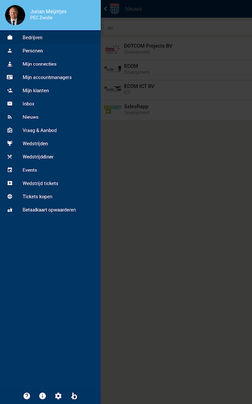Tap the DOTCOM Projects BV logo

pos(112,49)
